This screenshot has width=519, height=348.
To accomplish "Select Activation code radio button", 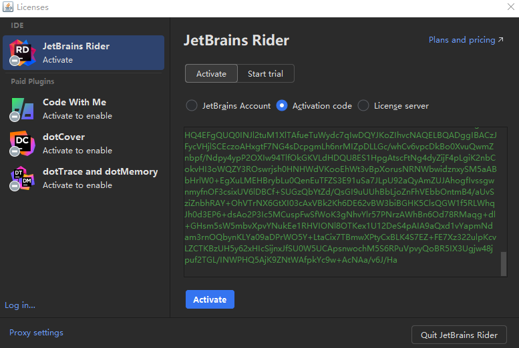I will tap(282, 106).
